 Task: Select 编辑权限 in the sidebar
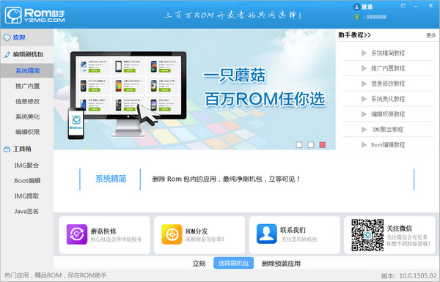click(27, 132)
